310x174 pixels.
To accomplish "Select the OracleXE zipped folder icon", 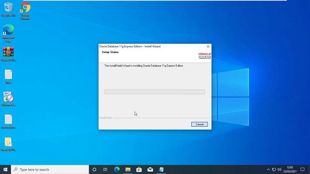I will 8,144.
